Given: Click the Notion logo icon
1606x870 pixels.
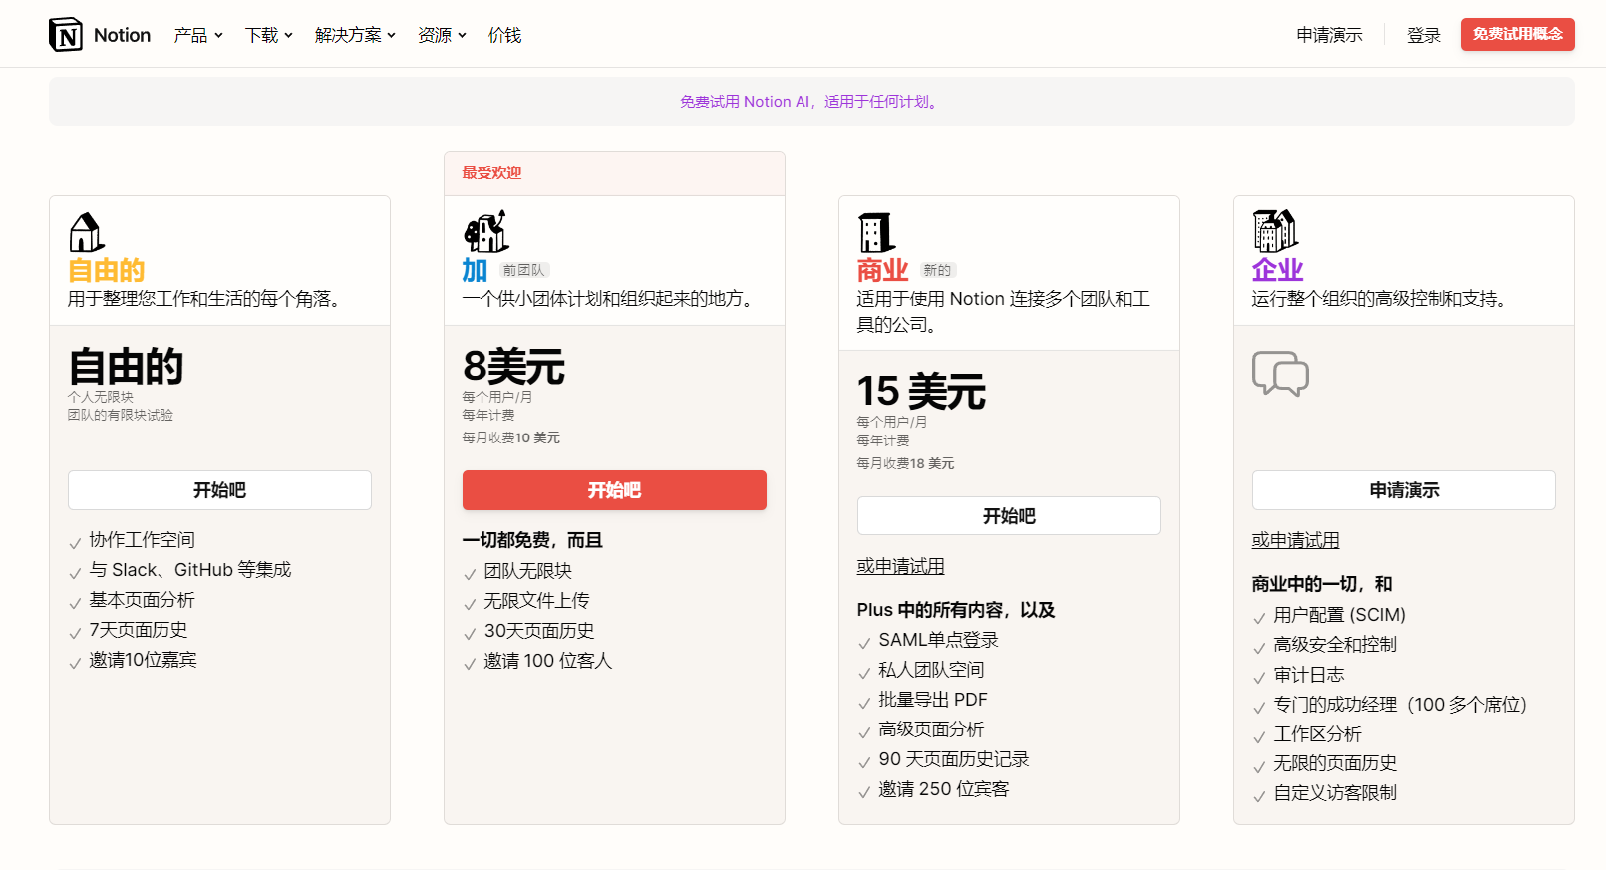Looking at the screenshot, I should click(x=66, y=35).
